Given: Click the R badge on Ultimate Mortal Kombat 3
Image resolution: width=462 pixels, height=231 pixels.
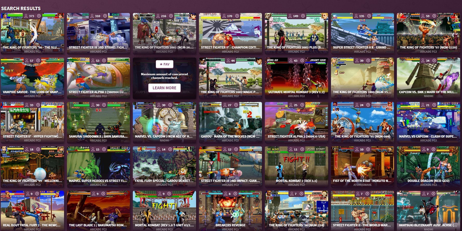Looking at the screenshot, I should click(x=302, y=60).
